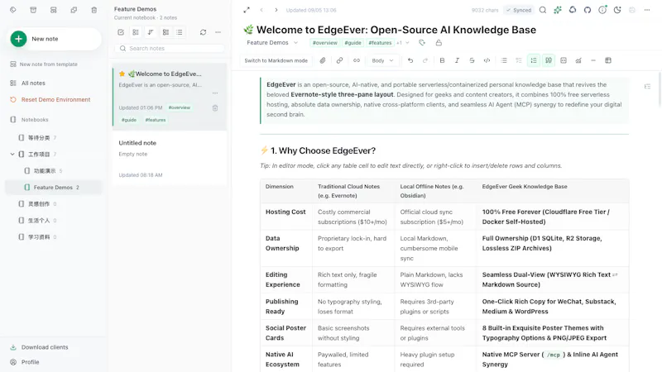
Task: Select the 功能演示 notebook
Action: [x=45, y=171]
